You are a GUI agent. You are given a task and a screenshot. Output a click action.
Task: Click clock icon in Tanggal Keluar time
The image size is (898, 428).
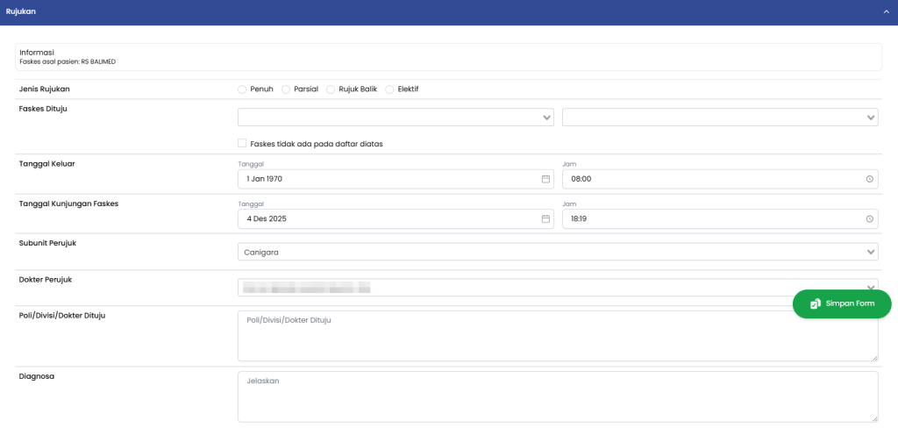(869, 179)
